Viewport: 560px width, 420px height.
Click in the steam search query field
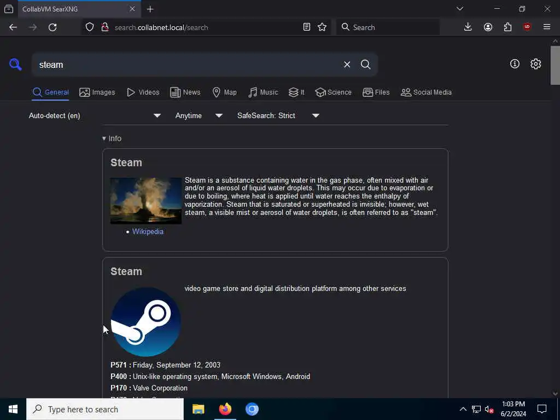click(186, 65)
